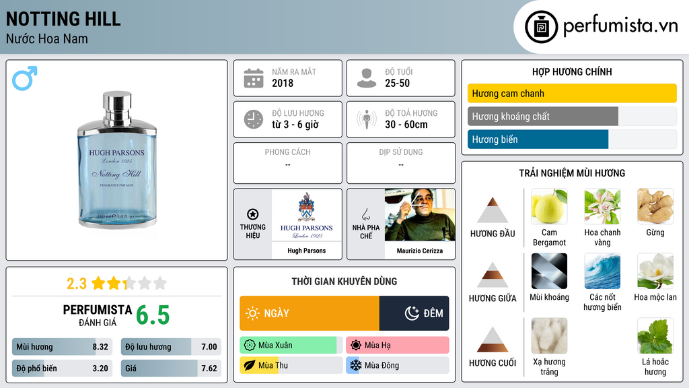689x388 pixels.
Task: Click the person icon beside Độ tuổi
Action: pyautogui.click(x=367, y=78)
